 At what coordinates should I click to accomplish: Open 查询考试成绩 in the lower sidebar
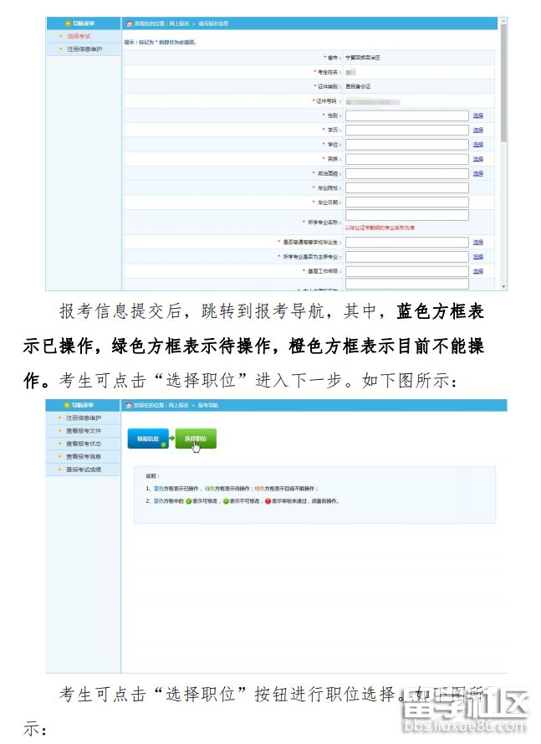pos(84,469)
